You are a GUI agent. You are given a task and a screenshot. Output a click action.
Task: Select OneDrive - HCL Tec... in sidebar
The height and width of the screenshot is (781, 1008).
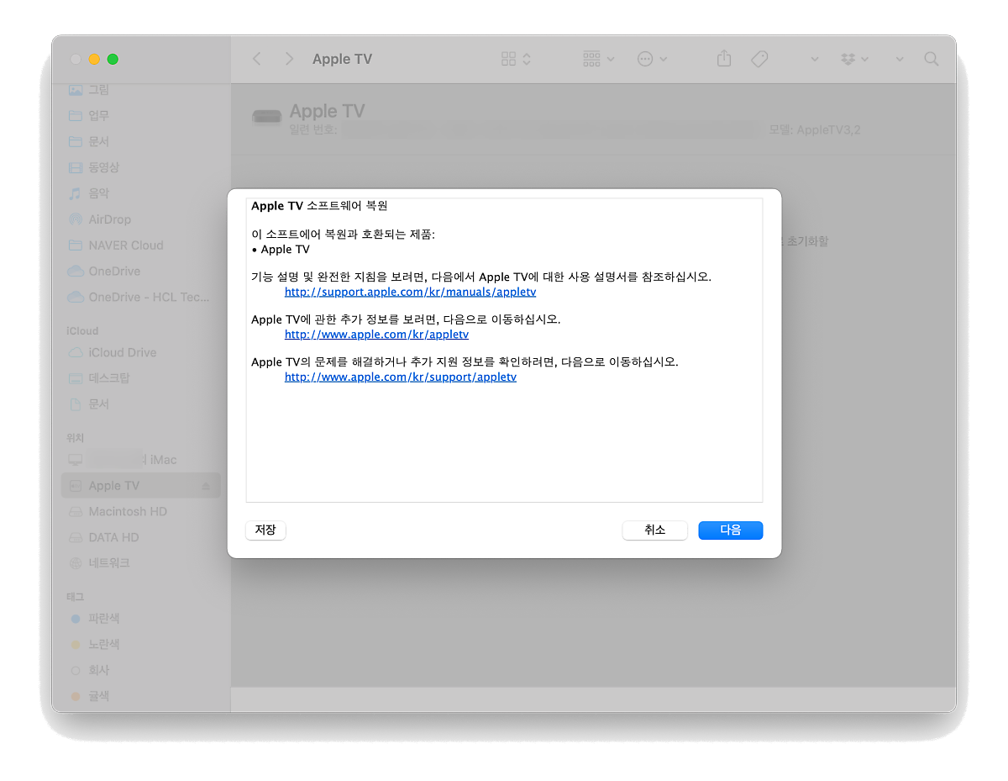(x=140, y=297)
